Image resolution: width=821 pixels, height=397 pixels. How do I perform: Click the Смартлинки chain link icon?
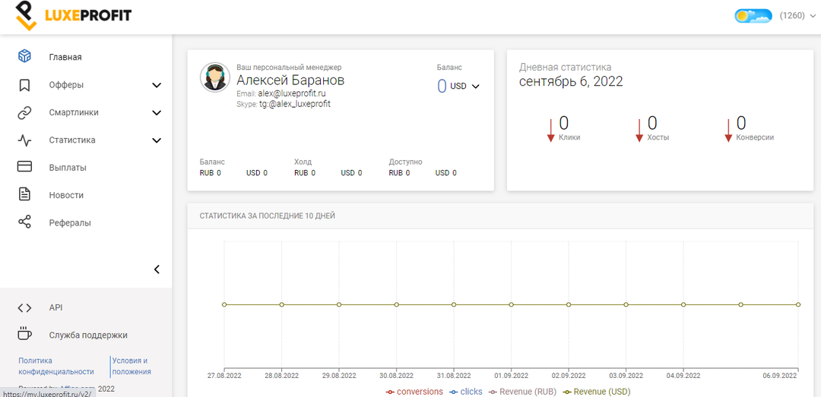pos(25,112)
